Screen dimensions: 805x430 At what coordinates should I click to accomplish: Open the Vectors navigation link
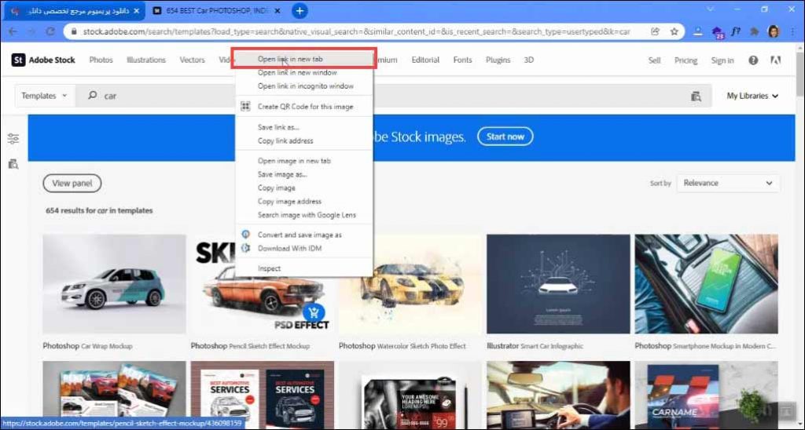tap(192, 60)
